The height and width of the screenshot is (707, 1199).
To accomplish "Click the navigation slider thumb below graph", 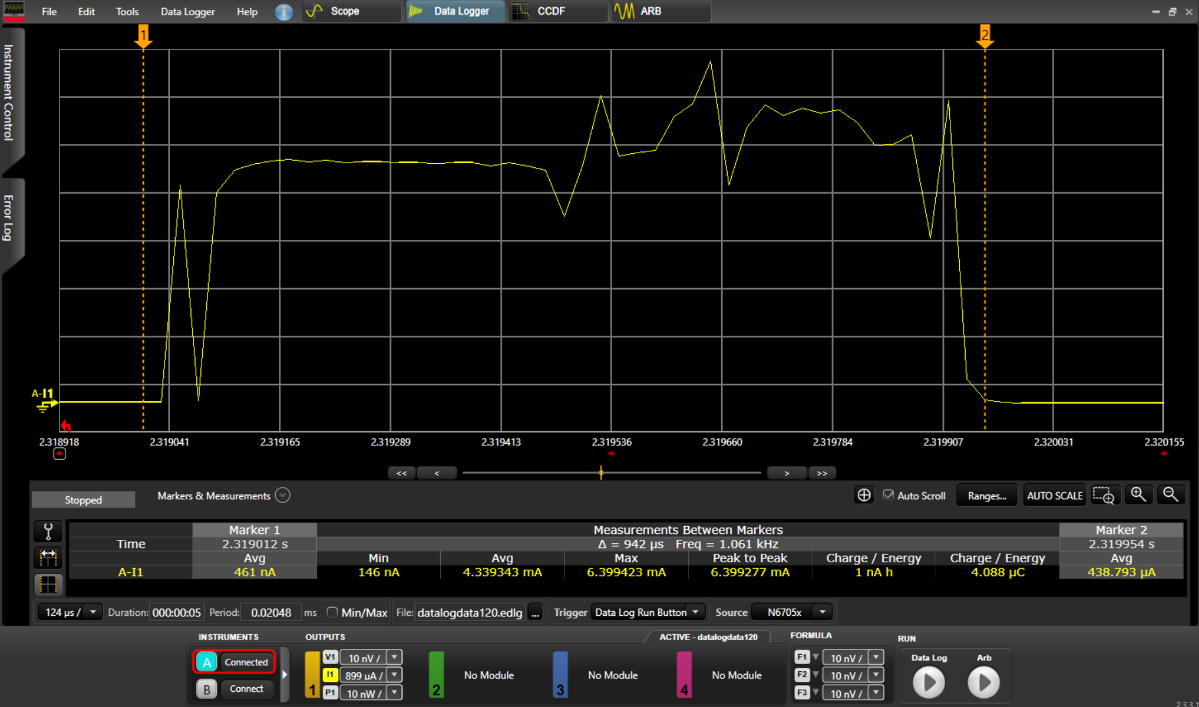I will [601, 473].
